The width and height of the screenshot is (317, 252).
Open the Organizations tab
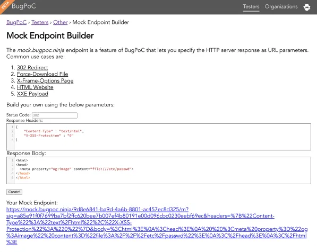(x=281, y=7)
